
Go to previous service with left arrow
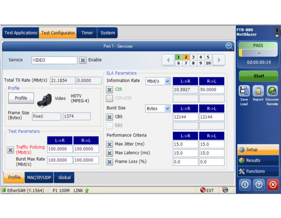coord(169,60)
